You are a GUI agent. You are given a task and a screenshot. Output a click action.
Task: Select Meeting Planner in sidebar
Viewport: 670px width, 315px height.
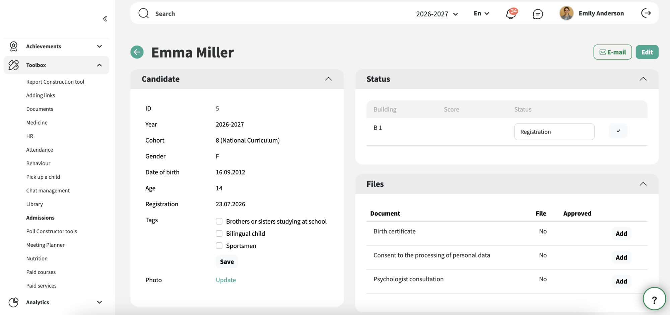(45, 245)
